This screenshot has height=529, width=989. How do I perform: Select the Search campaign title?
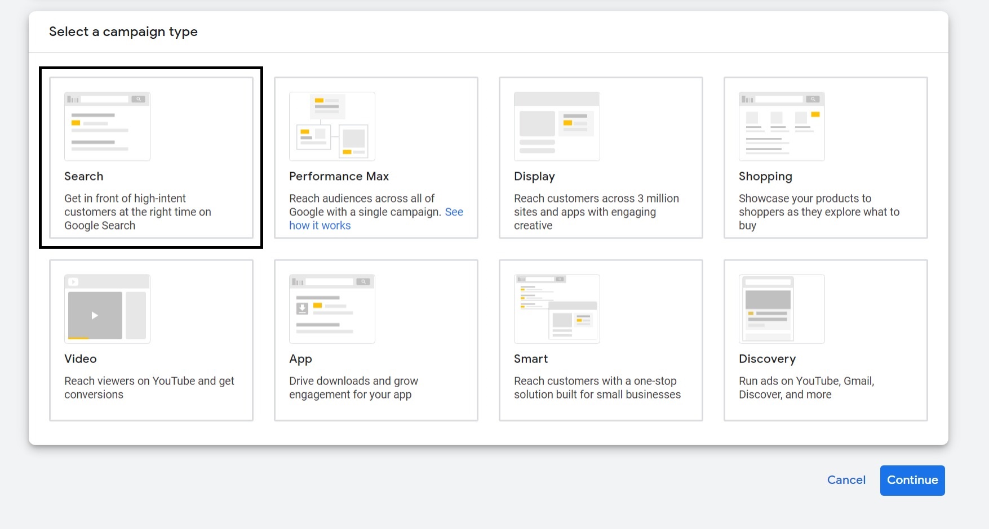coord(83,176)
